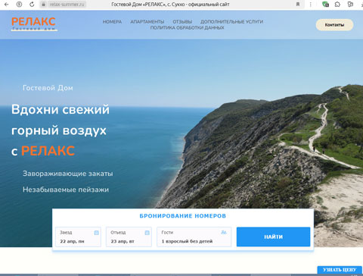The width and height of the screenshot is (363, 276).
Task: Open the browser extensions puzzle icon
Action: tap(337, 5)
